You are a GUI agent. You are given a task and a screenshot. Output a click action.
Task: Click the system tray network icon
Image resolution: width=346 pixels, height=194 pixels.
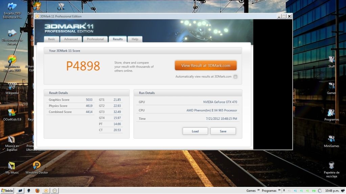pos(343,191)
